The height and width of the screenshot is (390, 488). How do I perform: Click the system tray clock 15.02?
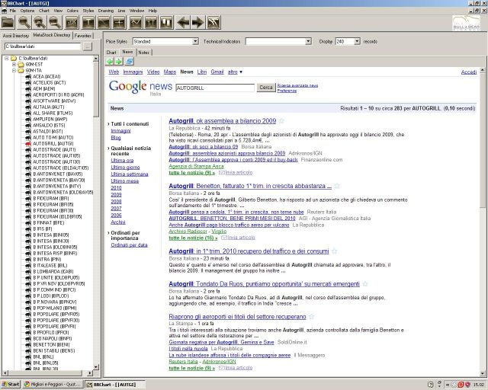(x=478, y=385)
